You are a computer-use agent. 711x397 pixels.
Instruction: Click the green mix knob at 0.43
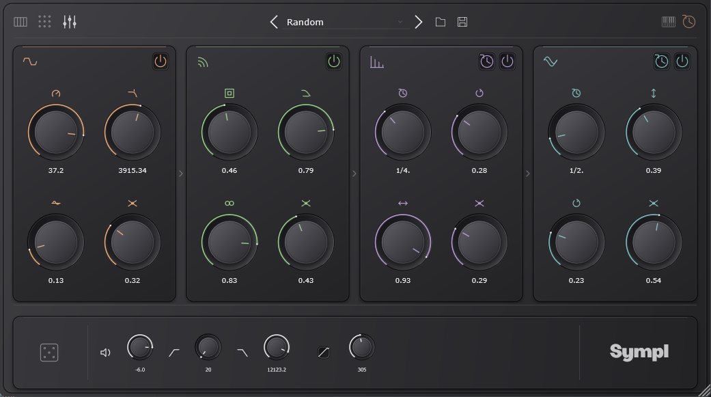[x=306, y=243]
